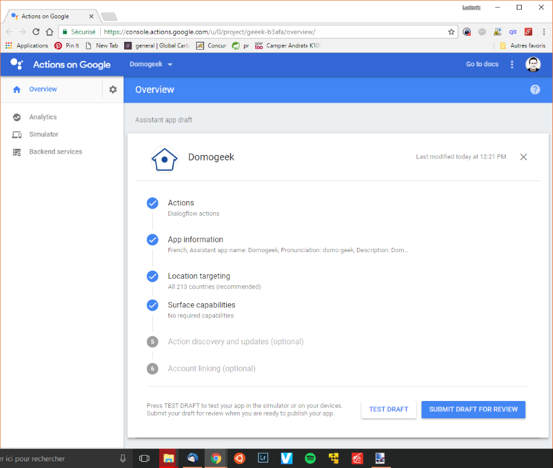553x468 pixels.
Task: Open the Go to docs link
Action: [x=482, y=64]
